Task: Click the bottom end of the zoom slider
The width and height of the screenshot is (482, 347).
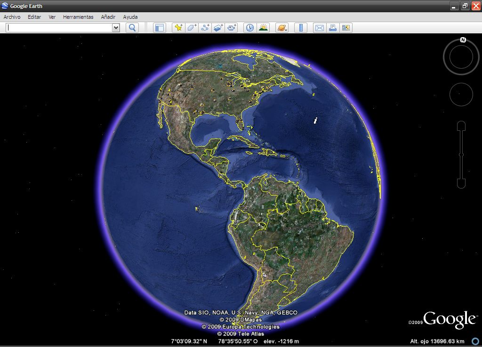Action: [461, 184]
